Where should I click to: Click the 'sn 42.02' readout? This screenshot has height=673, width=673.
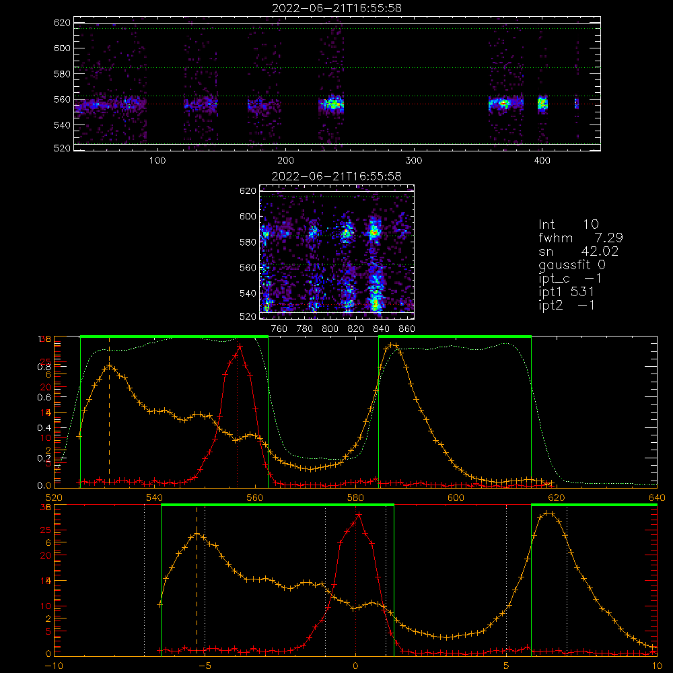[x=579, y=251]
